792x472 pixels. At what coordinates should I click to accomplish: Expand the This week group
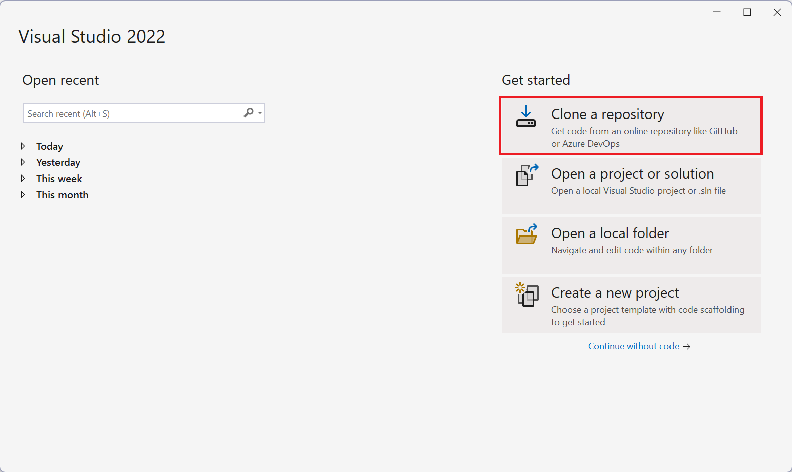[23, 179]
